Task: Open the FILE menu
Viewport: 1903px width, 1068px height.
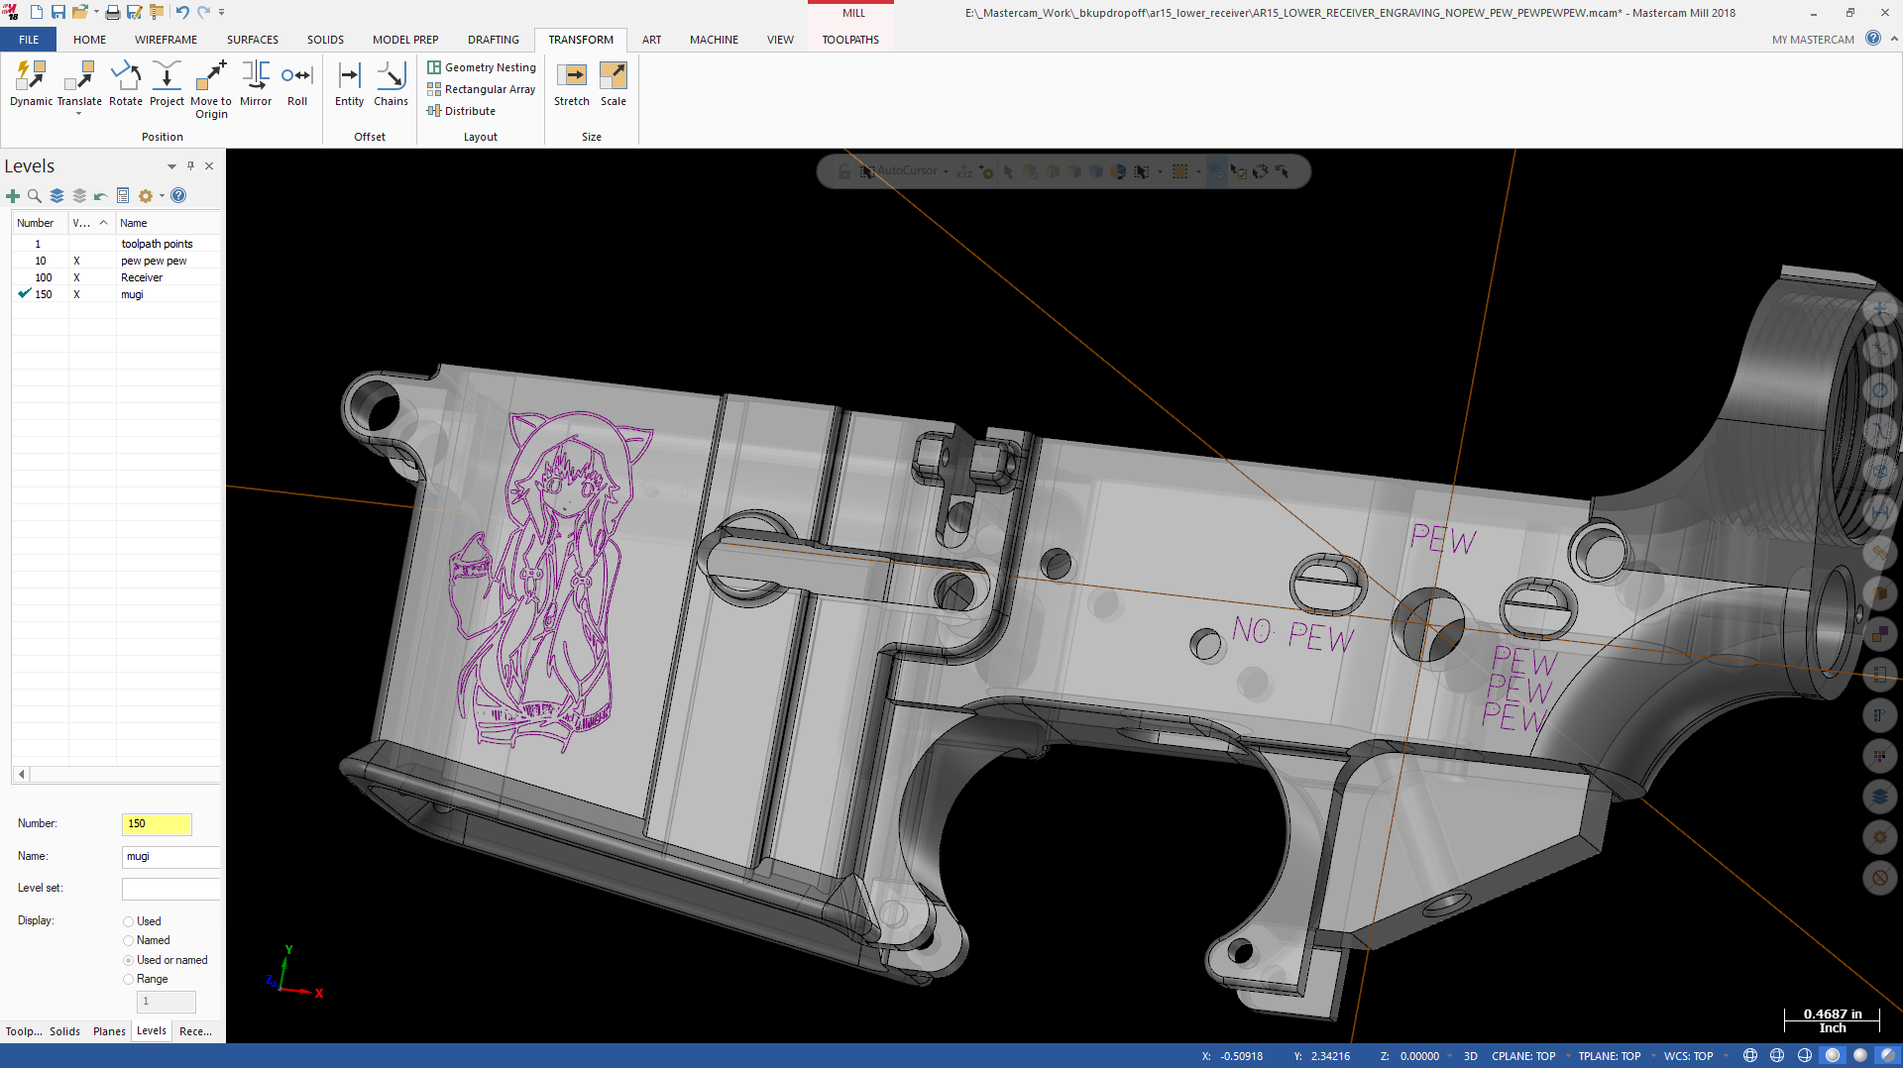Action: pyautogui.click(x=29, y=40)
